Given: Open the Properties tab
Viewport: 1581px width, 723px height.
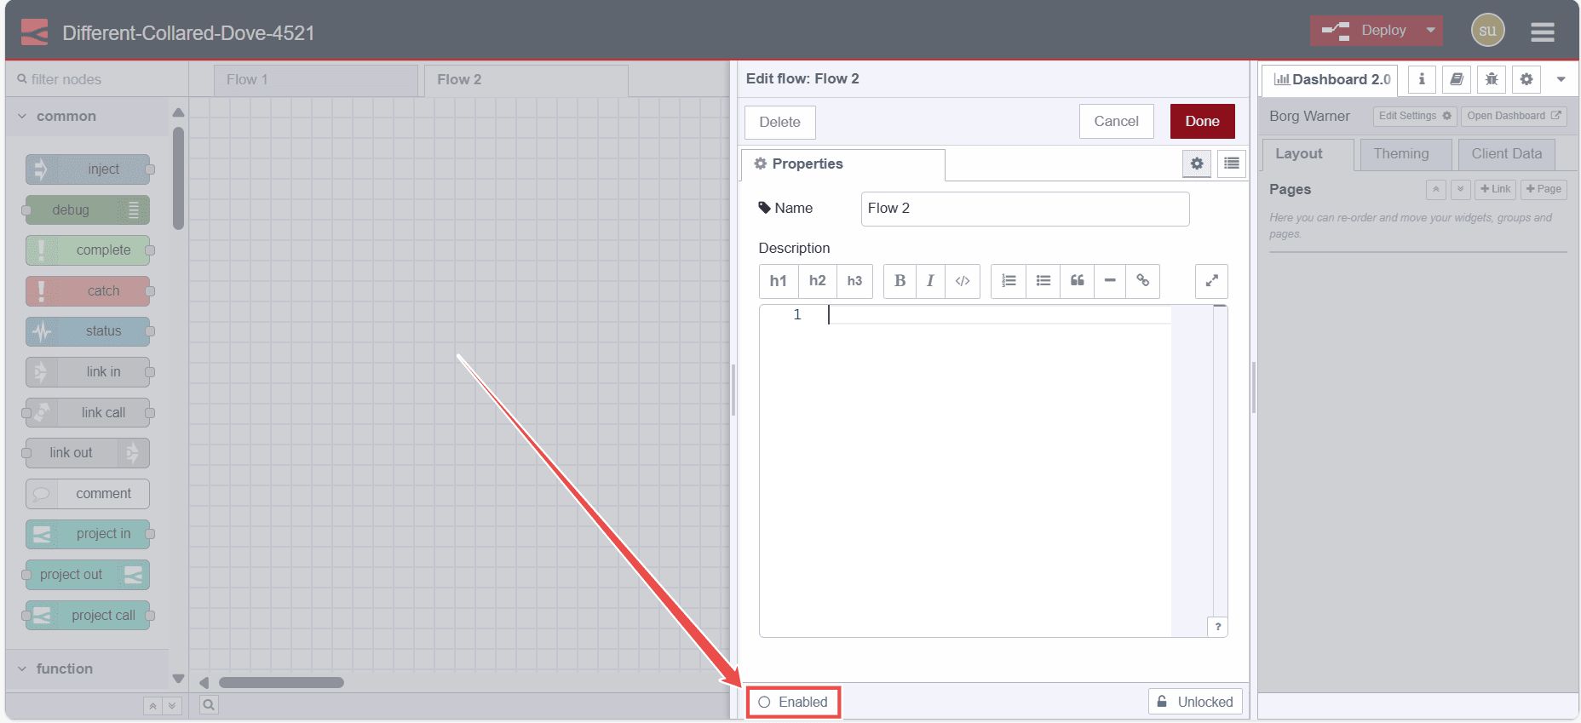Looking at the screenshot, I should point(843,164).
